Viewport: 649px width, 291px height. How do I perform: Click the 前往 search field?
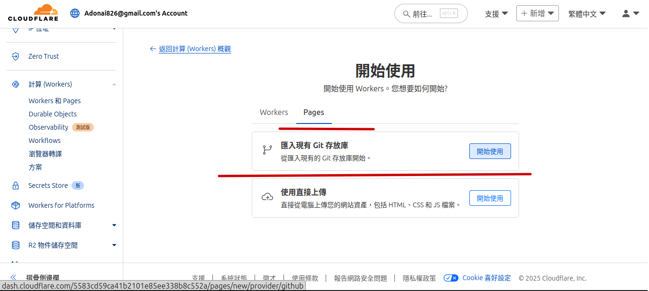pos(430,14)
